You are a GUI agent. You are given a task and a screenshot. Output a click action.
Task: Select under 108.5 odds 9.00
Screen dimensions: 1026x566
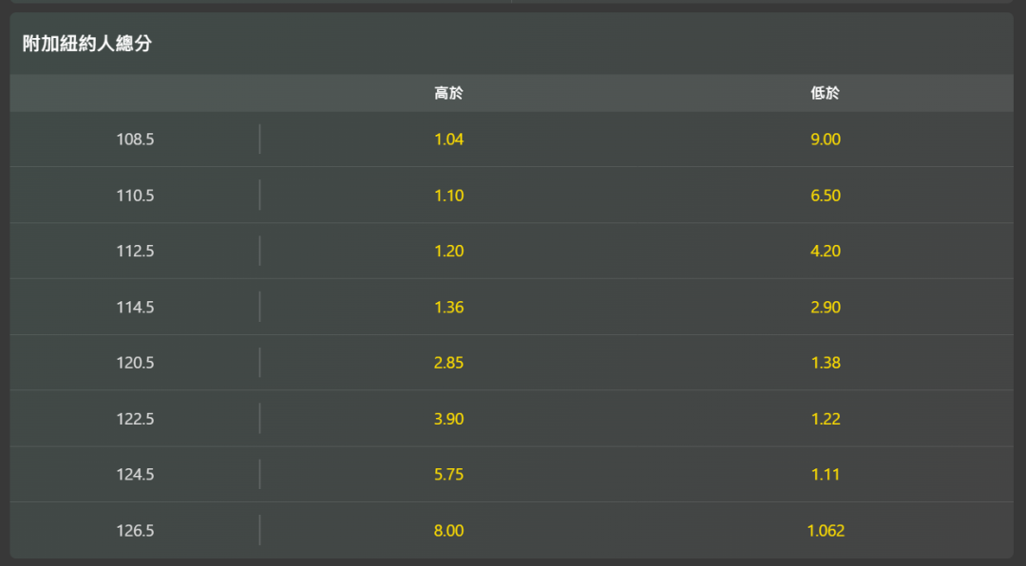(826, 140)
